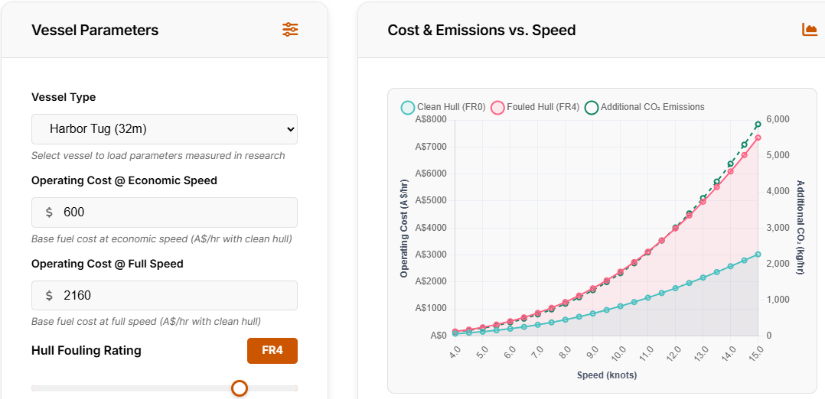The image size is (825, 399).
Task: Select CO₂ emissions data point at 15.0 knots
Action: pos(758,124)
